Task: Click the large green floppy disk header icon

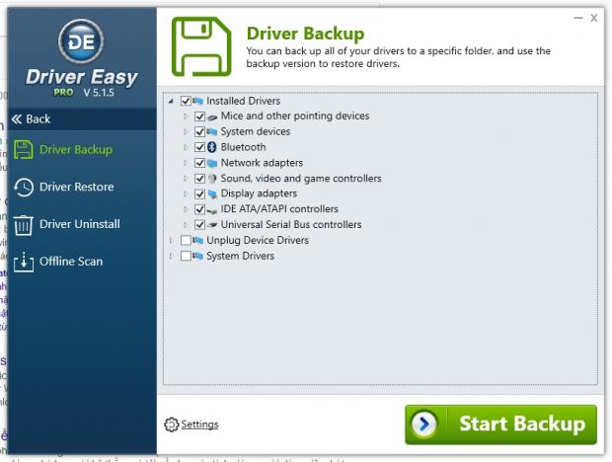Action: tap(202, 47)
